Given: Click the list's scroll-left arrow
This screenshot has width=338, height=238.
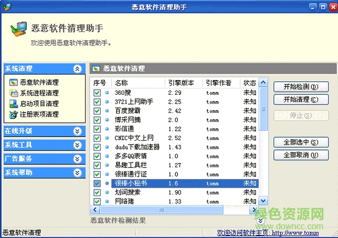Looking at the screenshot, I should pos(95,209).
